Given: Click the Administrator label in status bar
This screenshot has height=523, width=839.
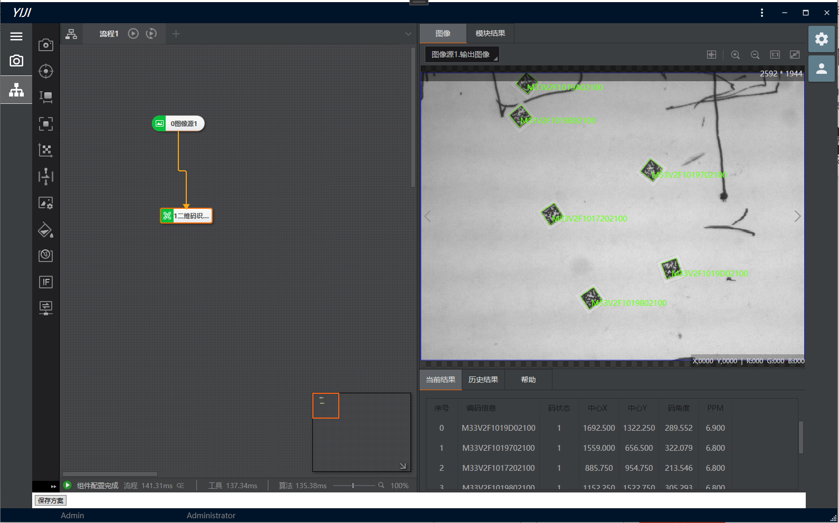Looking at the screenshot, I should [211, 516].
